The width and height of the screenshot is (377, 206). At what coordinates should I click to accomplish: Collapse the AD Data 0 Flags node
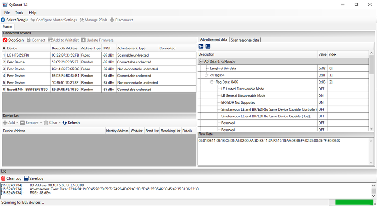coord(201,61)
